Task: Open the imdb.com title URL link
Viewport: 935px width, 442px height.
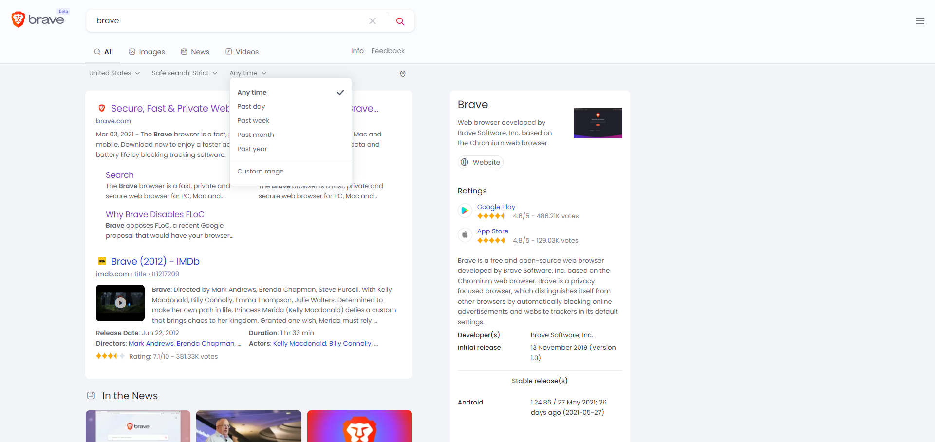Action: tap(137, 274)
